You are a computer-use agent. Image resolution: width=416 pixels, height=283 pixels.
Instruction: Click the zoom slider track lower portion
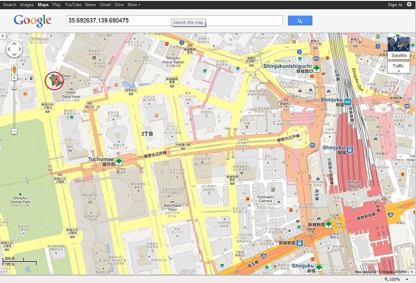click(x=14, y=109)
